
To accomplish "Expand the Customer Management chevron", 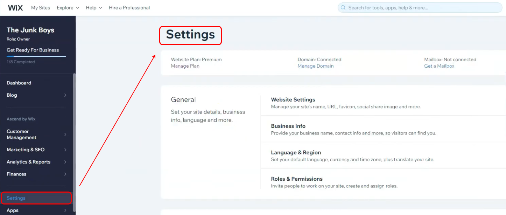I will click(65, 134).
